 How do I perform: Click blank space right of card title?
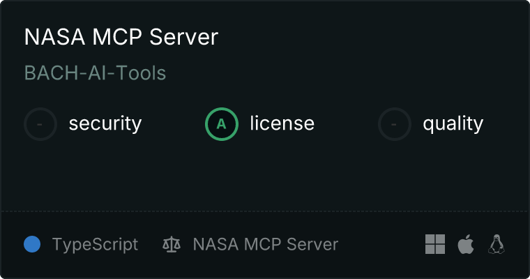click(x=370, y=37)
